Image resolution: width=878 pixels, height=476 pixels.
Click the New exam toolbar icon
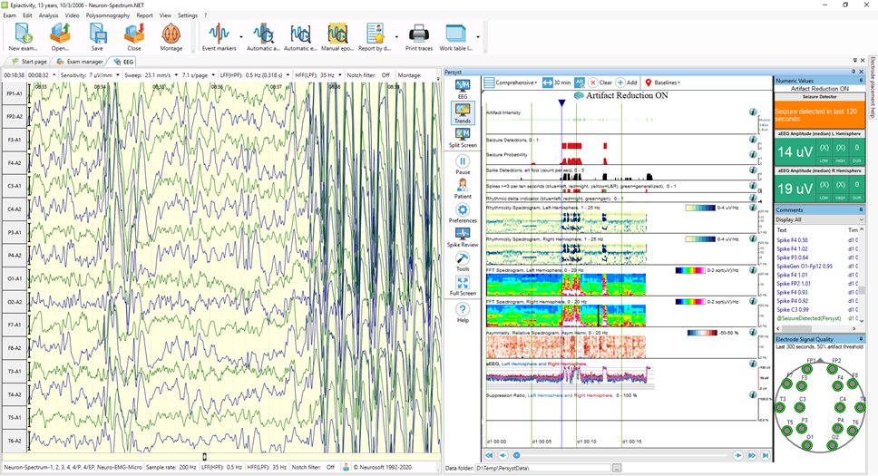[23, 34]
